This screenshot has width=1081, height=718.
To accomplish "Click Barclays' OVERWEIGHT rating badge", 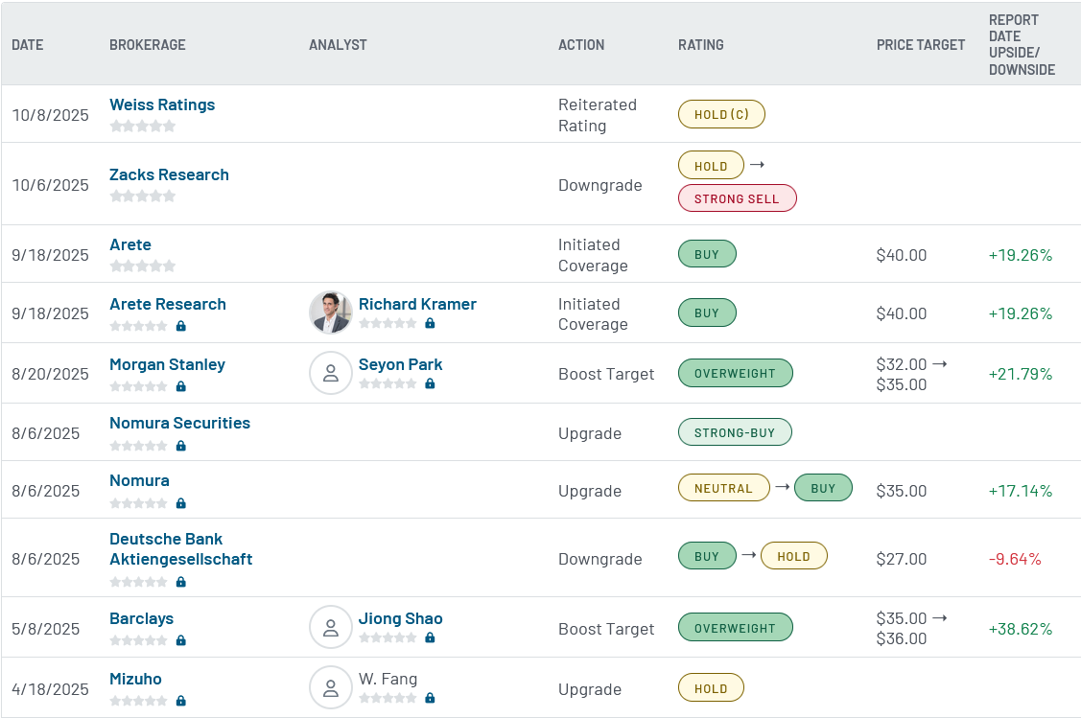I will tap(735, 628).
